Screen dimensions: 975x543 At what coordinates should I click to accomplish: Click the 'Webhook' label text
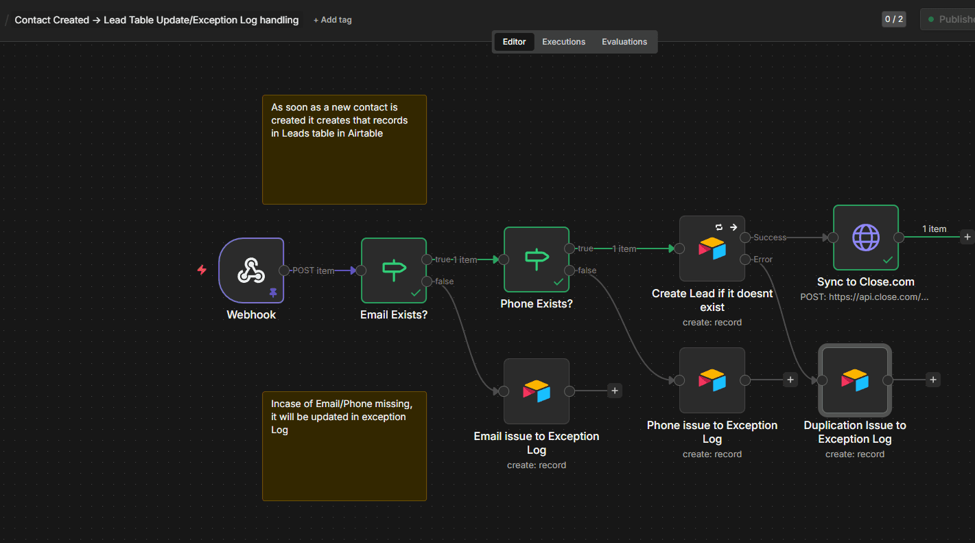(x=251, y=315)
